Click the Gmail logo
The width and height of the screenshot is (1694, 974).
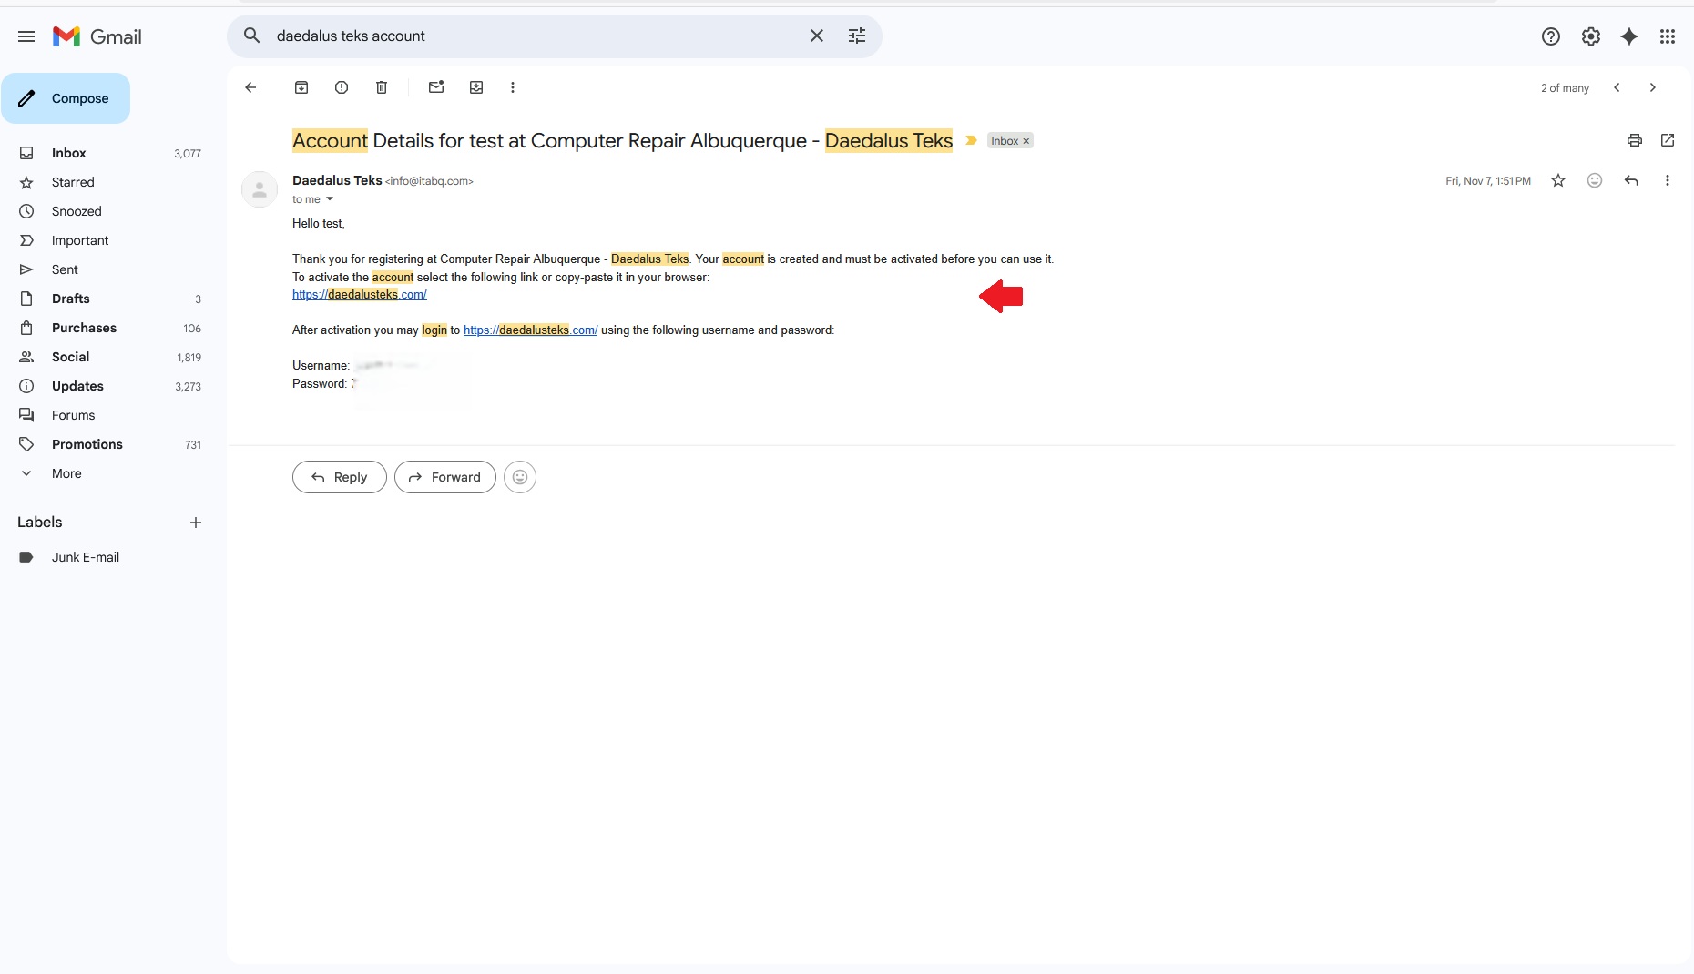pyautogui.click(x=97, y=36)
